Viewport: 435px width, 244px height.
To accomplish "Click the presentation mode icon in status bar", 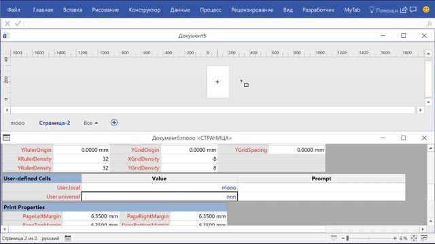I will 334,238.
